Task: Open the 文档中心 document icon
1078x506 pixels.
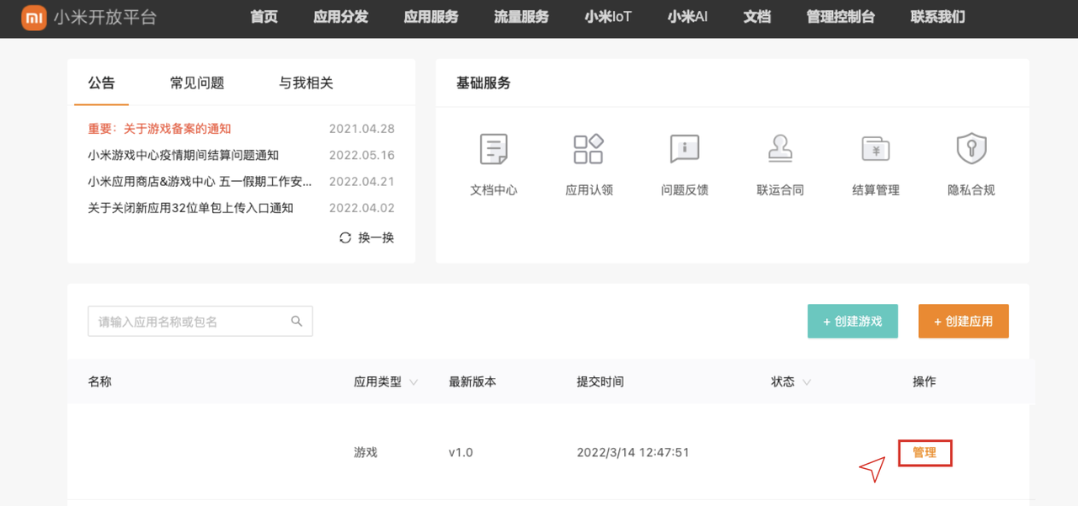Action: (x=494, y=150)
